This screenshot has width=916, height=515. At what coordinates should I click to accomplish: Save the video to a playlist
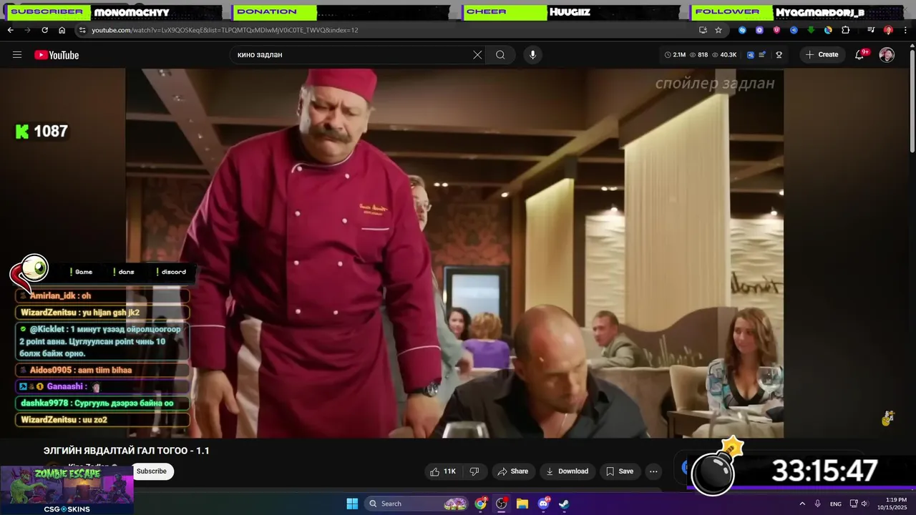pyautogui.click(x=620, y=471)
